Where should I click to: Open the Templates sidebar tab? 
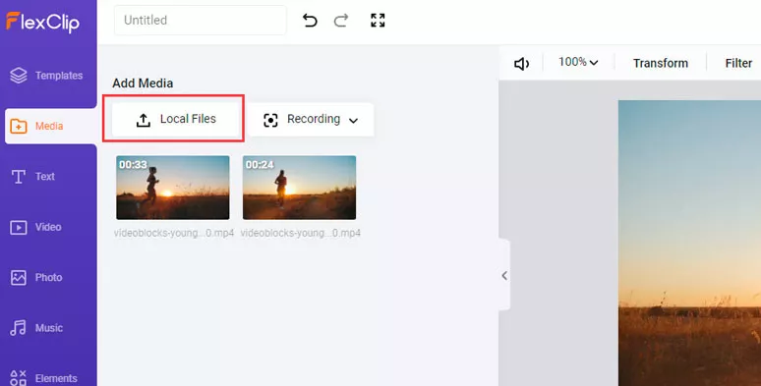tap(46, 76)
